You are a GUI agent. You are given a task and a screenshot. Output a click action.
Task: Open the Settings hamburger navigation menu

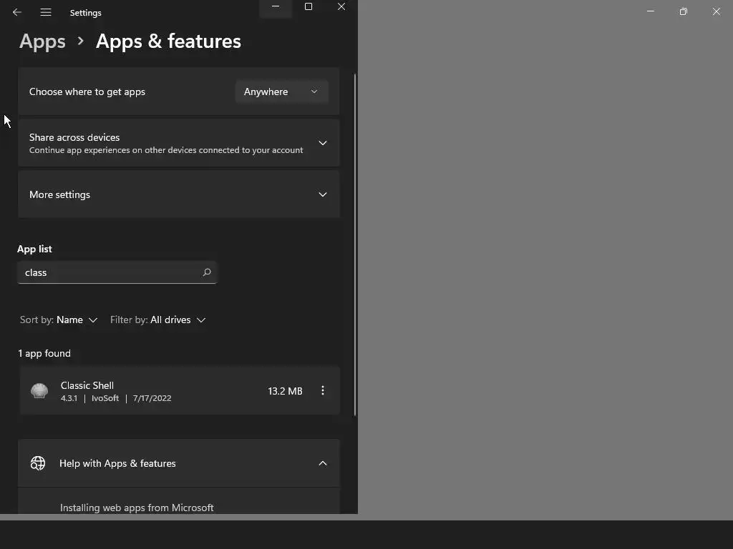pyautogui.click(x=45, y=13)
